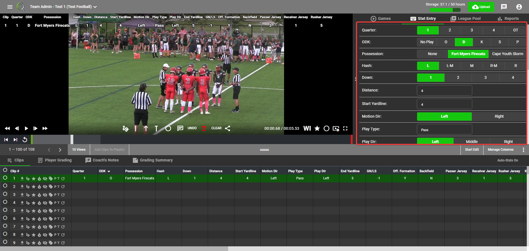The image size is (529, 251).
Task: Select the text T drawing tool
Action: coord(156,128)
